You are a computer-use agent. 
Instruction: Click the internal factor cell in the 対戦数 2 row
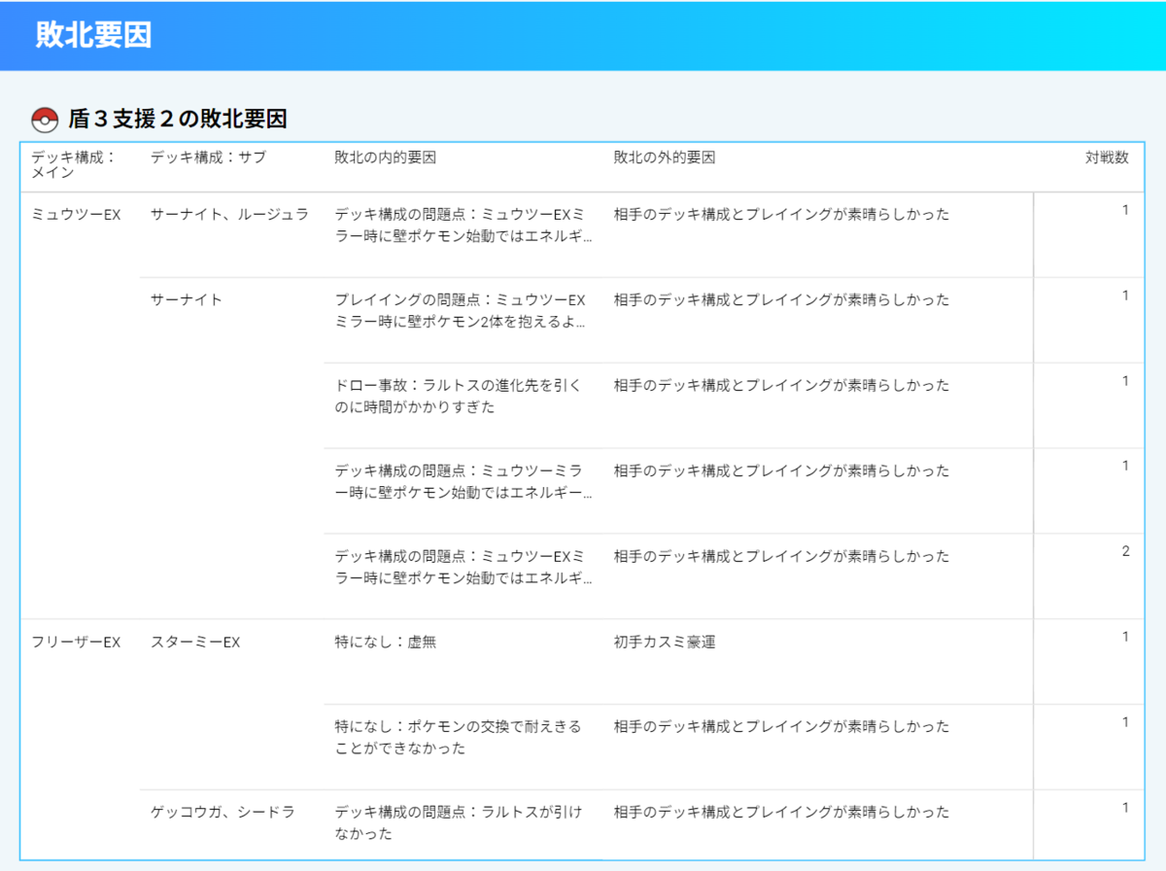(463, 568)
